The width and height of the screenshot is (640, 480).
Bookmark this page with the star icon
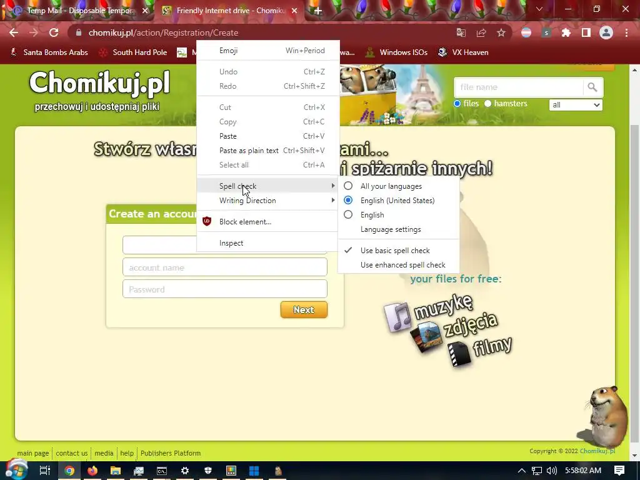pos(501,32)
